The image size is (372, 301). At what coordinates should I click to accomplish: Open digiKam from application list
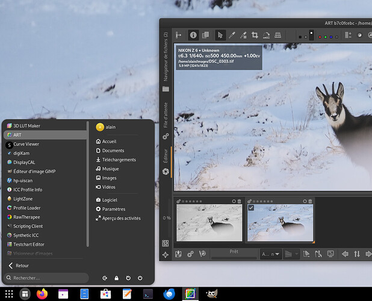45,154
